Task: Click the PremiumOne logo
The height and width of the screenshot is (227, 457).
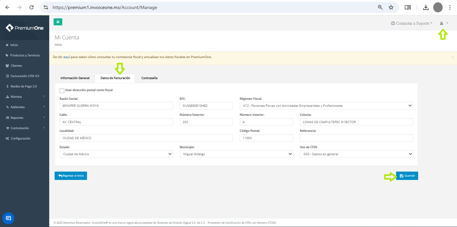Action: tap(25, 28)
